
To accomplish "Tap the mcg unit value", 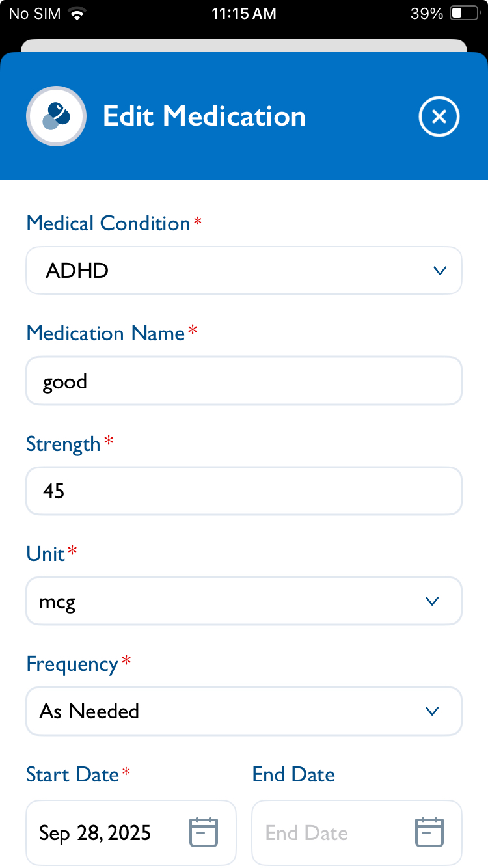I will (x=57, y=602).
